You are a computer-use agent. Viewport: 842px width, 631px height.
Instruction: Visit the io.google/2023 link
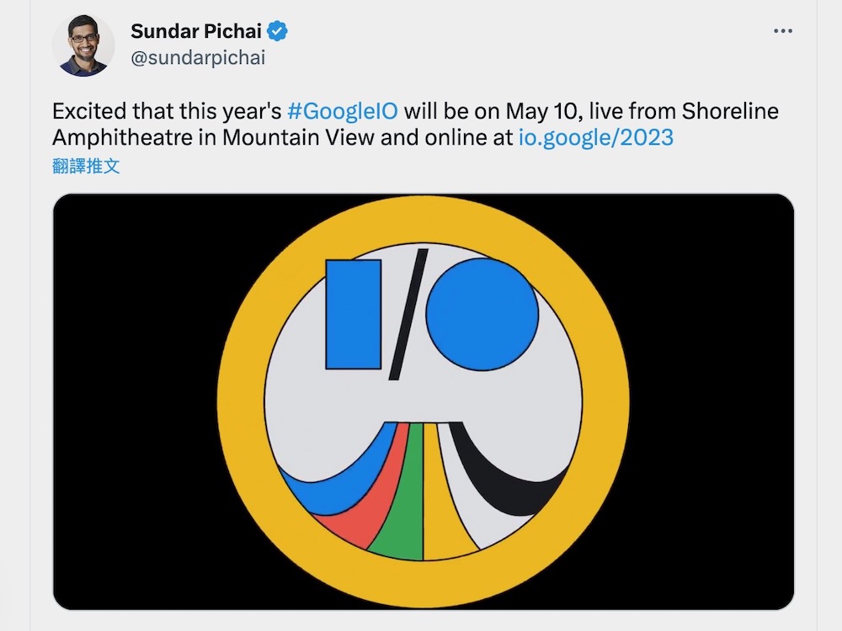pos(594,138)
